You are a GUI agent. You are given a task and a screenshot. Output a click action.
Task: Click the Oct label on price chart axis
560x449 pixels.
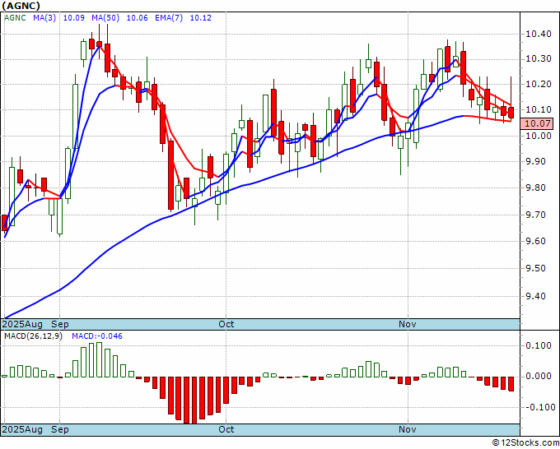pos(226,324)
